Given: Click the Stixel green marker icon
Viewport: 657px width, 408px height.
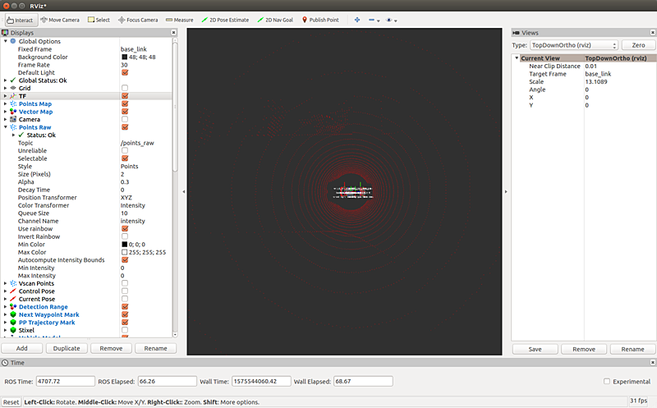Looking at the screenshot, I should tap(13, 331).
